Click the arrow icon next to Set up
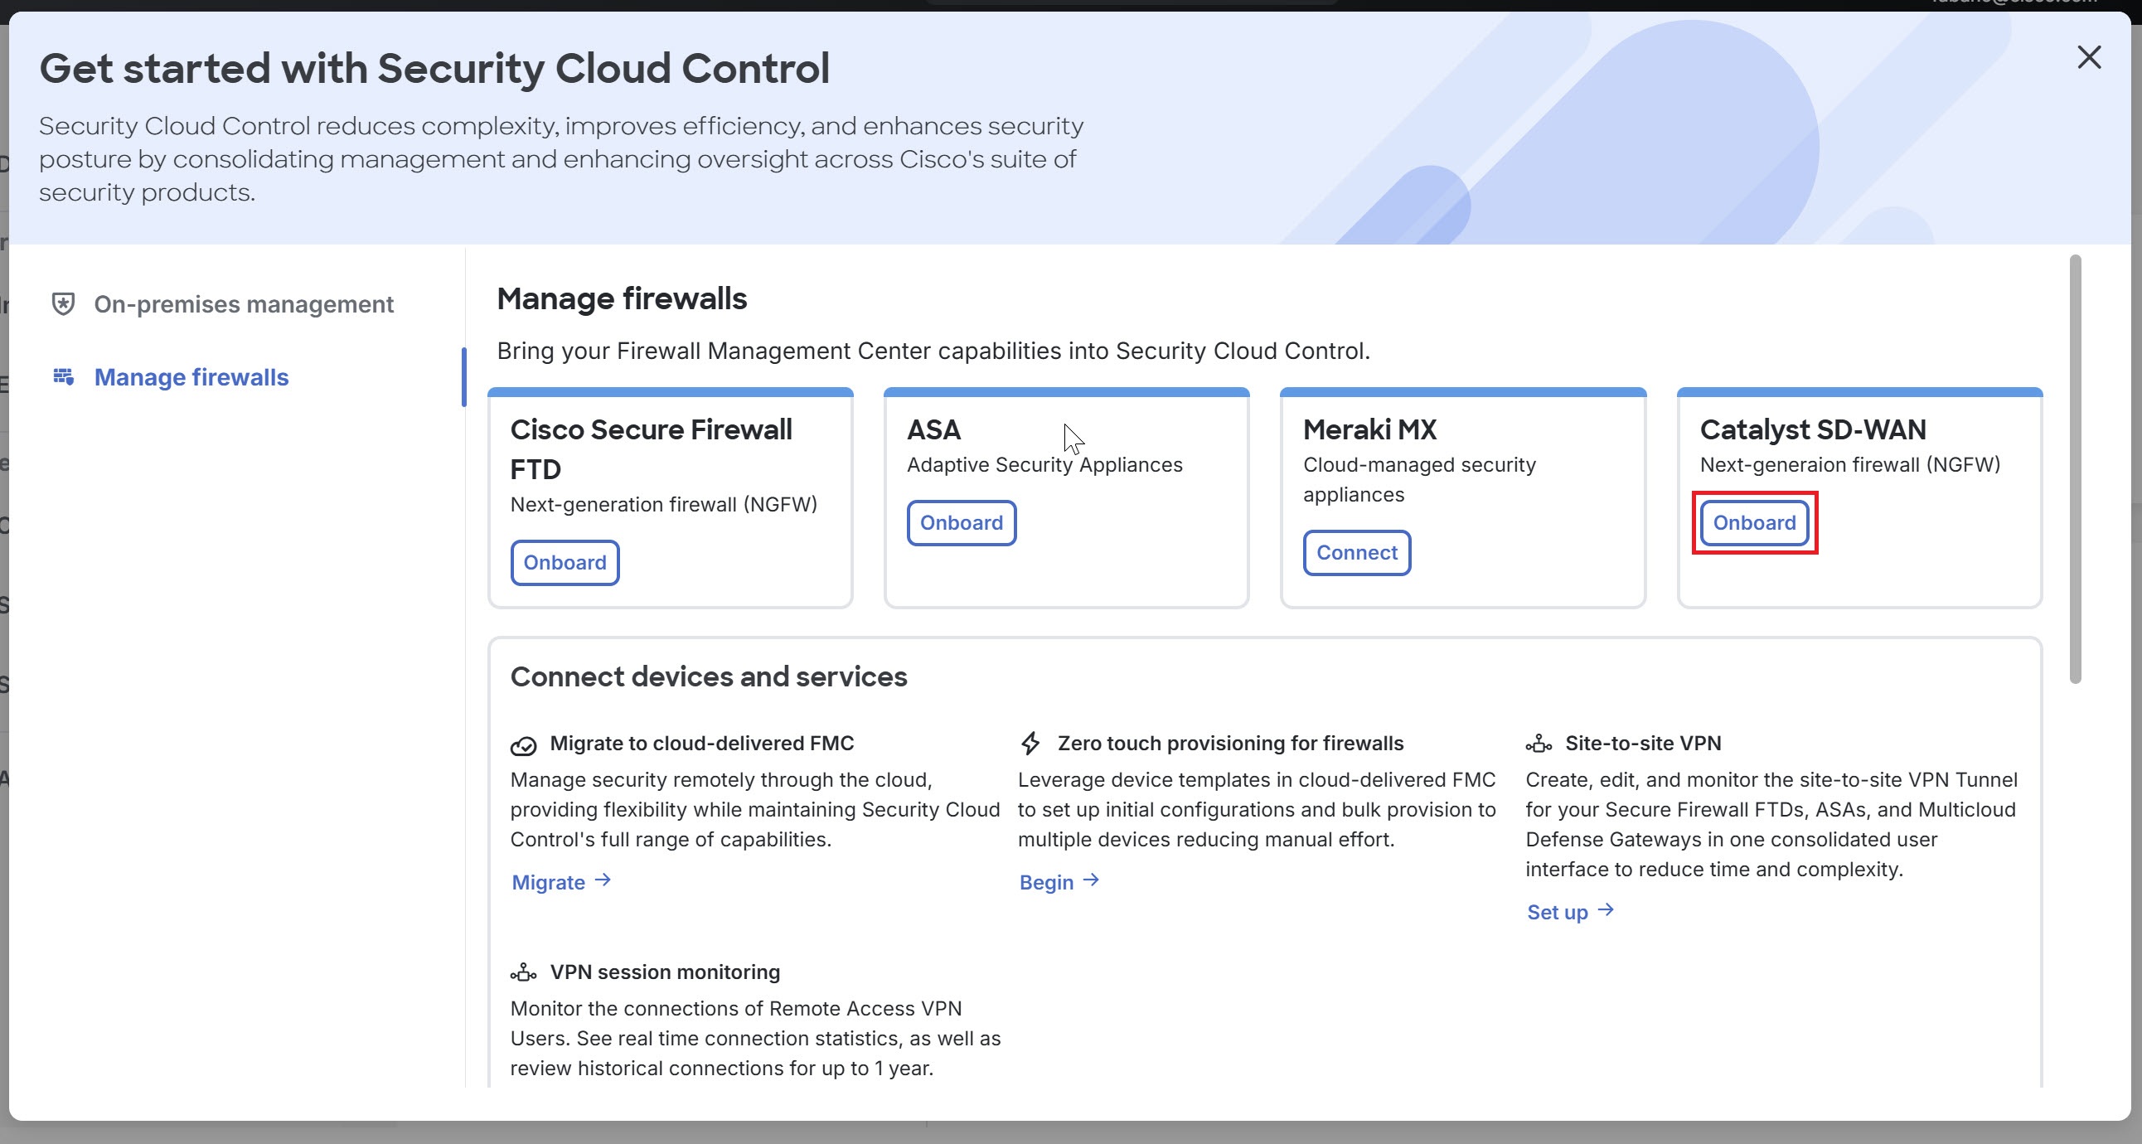The height and width of the screenshot is (1144, 2142). [x=1606, y=910]
